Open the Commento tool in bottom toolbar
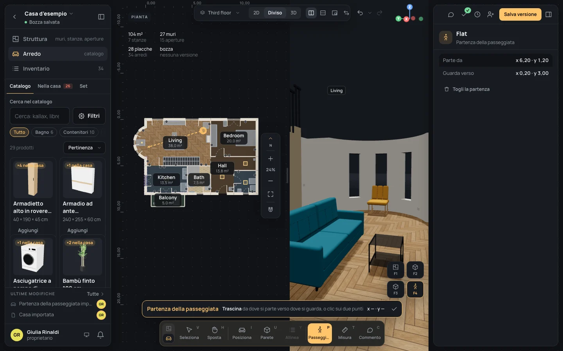 (370, 333)
